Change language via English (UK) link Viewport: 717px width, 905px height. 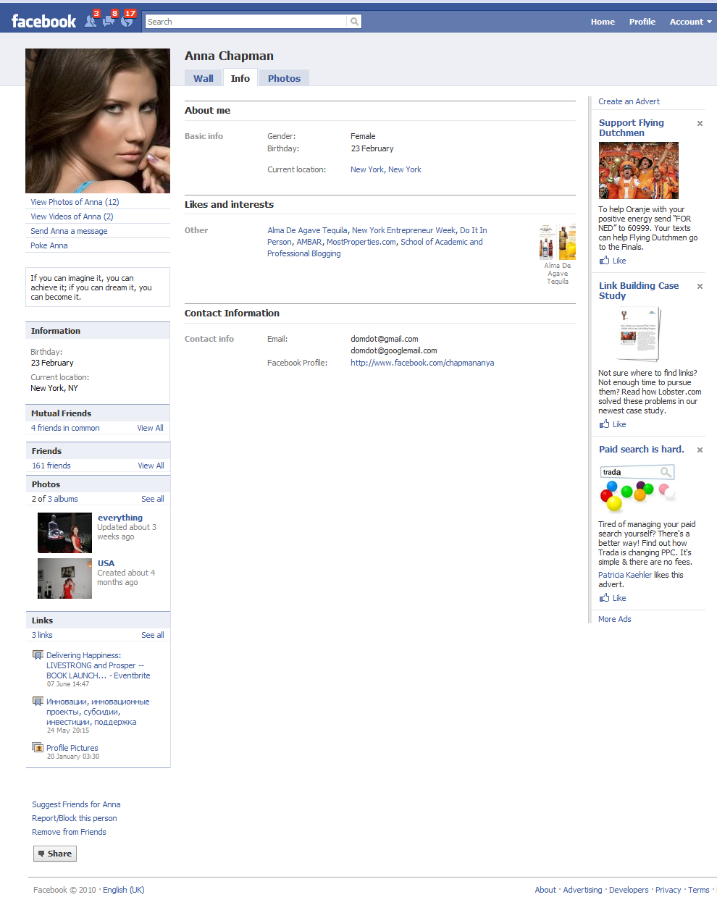click(x=124, y=890)
